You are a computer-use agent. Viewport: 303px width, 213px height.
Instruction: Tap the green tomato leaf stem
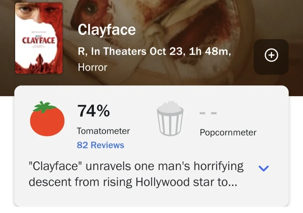44,106
